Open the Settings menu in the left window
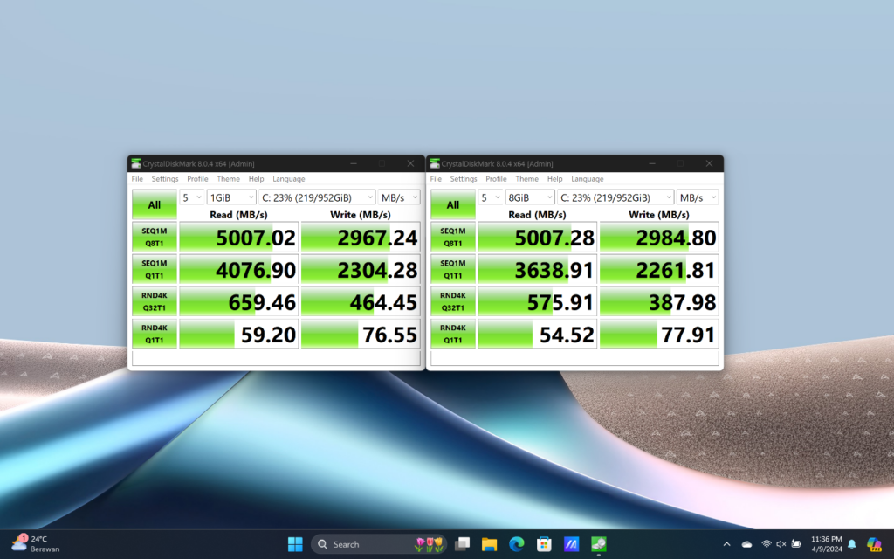Screen dimensions: 894x559 click(164, 178)
